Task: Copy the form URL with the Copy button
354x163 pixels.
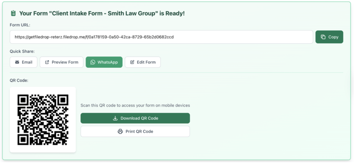Action: pyautogui.click(x=329, y=37)
